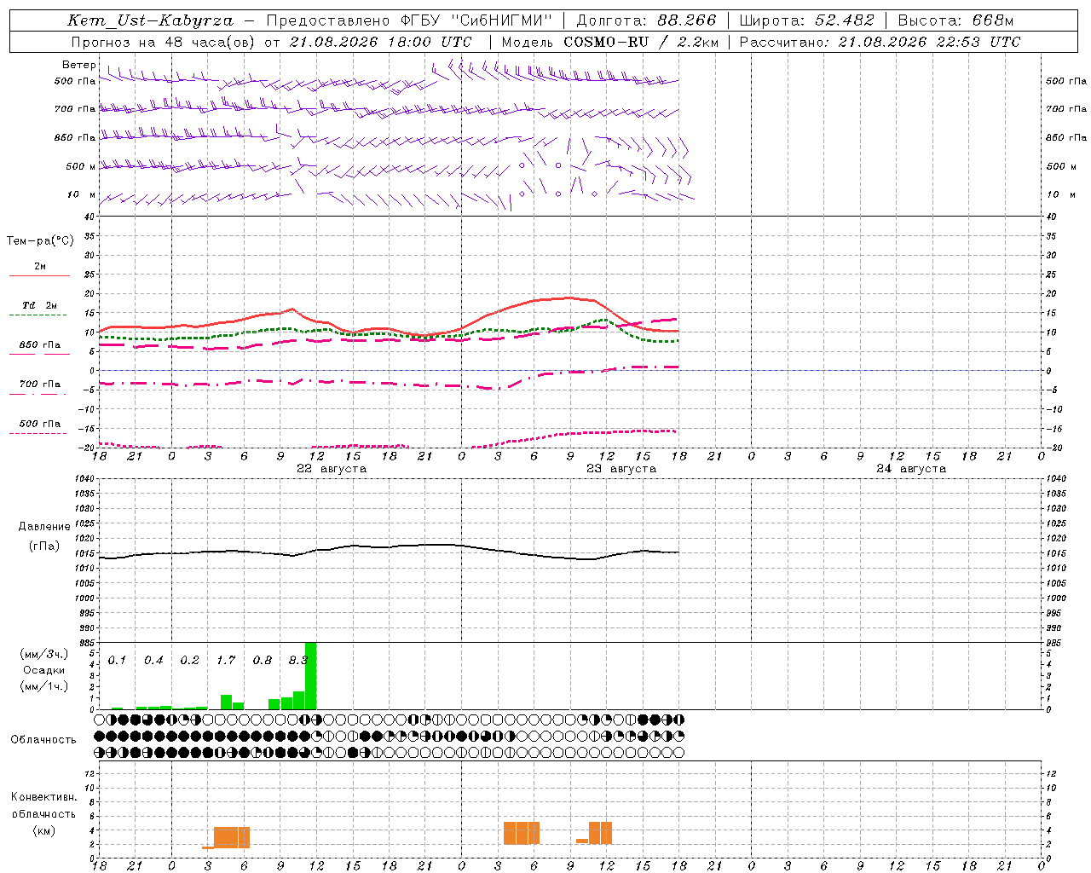Select the 1.7 precipitation total value
Image resolution: width=1091 pixels, height=873 pixels.
226,660
